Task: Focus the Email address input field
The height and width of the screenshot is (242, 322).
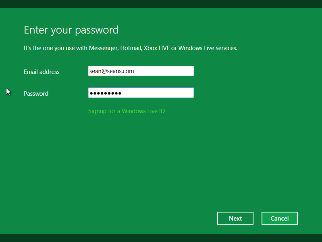Action: [x=141, y=71]
